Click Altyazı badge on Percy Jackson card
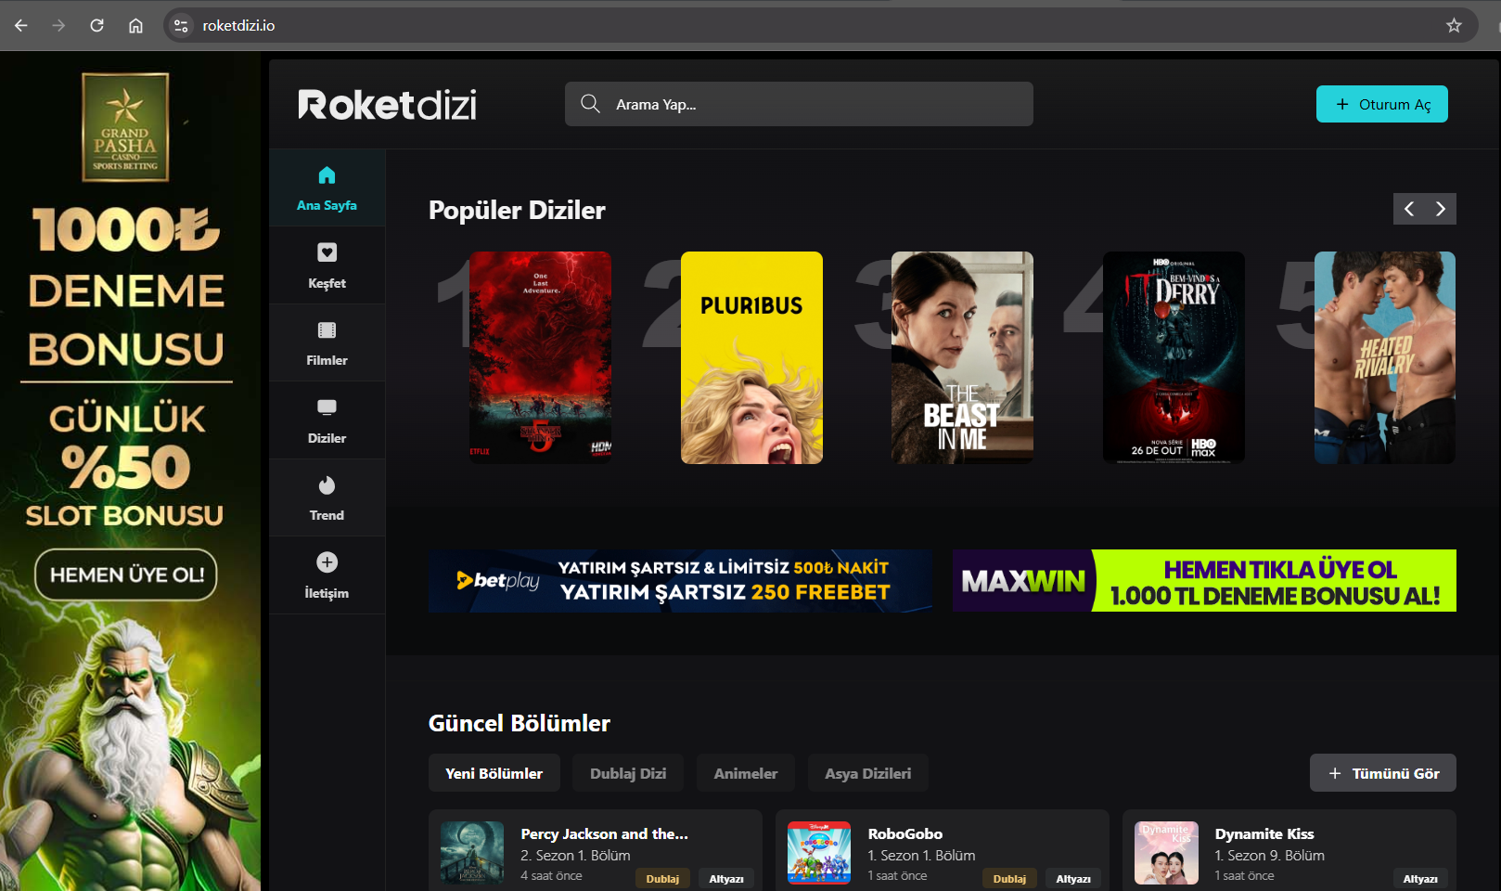 click(726, 878)
